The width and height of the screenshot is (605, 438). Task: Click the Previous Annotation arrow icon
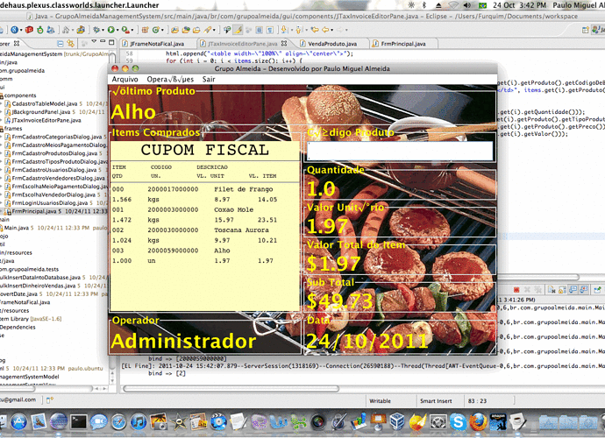[x=298, y=30]
